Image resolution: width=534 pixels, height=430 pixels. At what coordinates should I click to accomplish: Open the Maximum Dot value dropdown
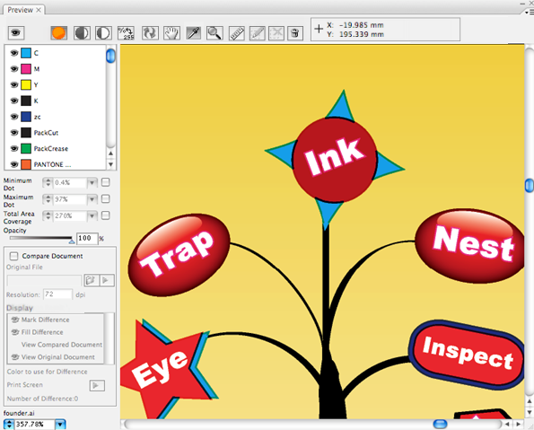92,199
